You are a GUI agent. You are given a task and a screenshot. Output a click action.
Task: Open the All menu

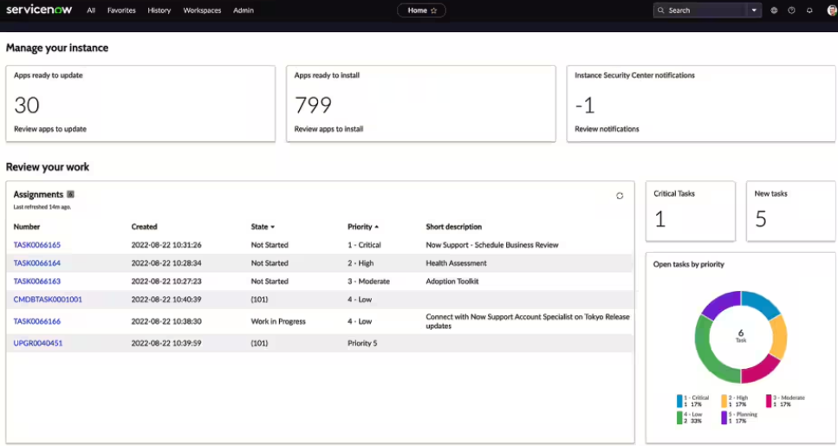(x=91, y=10)
